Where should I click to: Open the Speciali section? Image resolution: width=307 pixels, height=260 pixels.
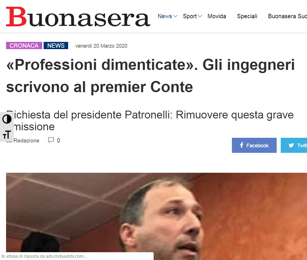247,16
